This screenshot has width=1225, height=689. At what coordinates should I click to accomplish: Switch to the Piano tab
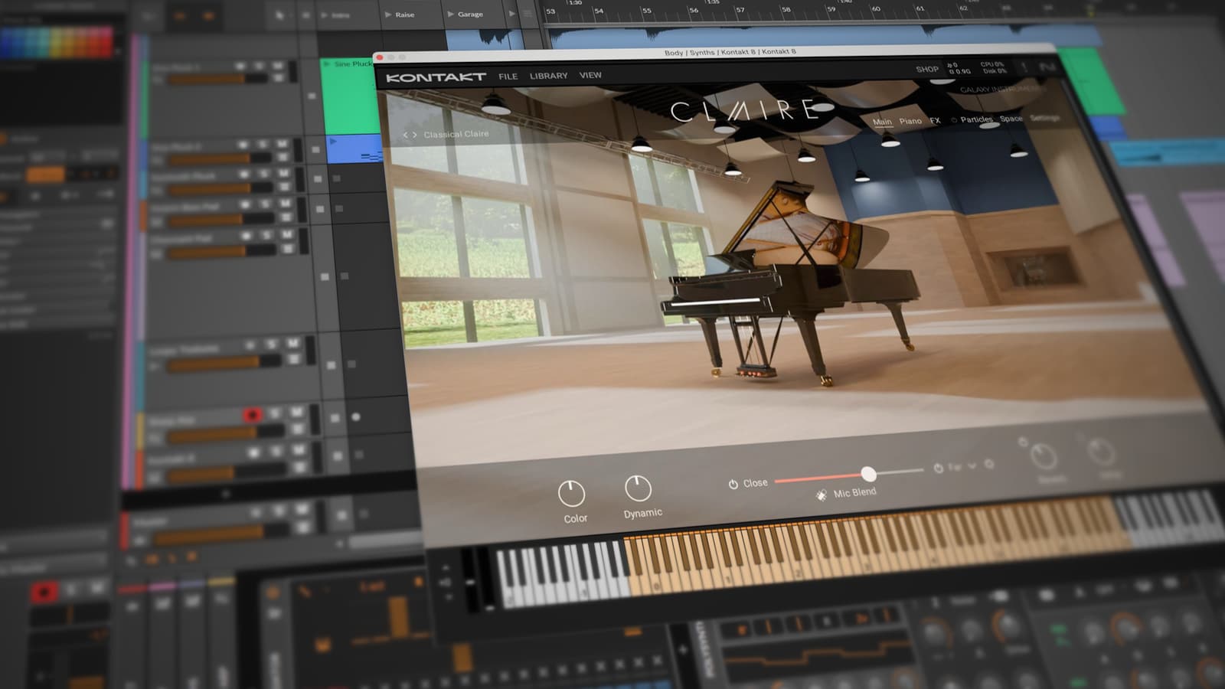click(910, 121)
